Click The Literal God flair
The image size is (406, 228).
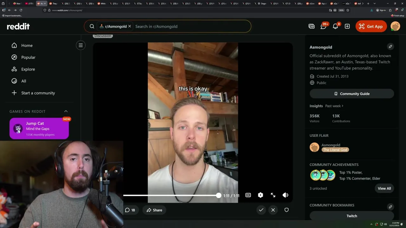coord(335,150)
